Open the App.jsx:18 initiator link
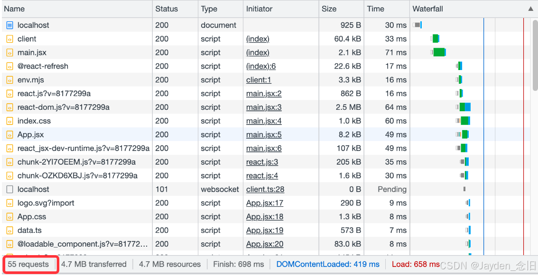The width and height of the screenshot is (538, 275). (265, 217)
